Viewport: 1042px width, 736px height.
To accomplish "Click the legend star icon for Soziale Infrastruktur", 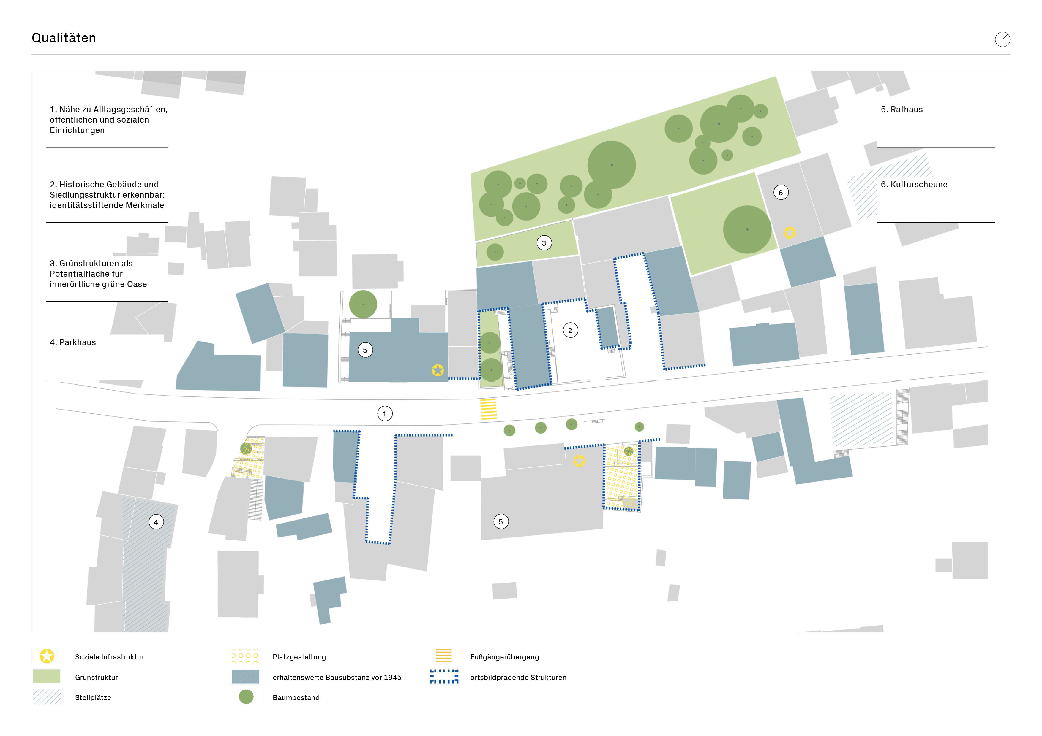I will (47, 656).
